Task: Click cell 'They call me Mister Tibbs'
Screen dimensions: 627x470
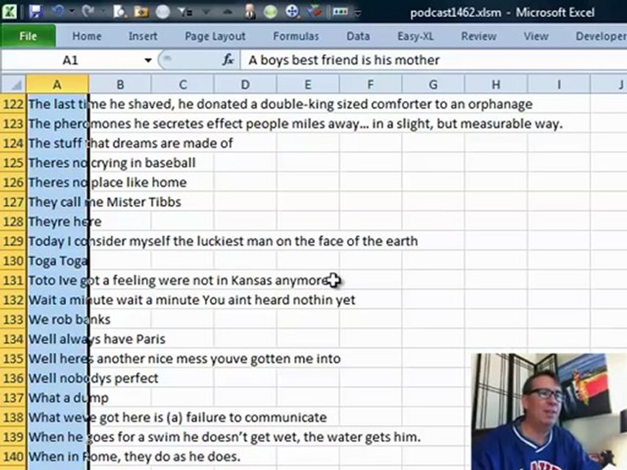Action: (x=57, y=202)
